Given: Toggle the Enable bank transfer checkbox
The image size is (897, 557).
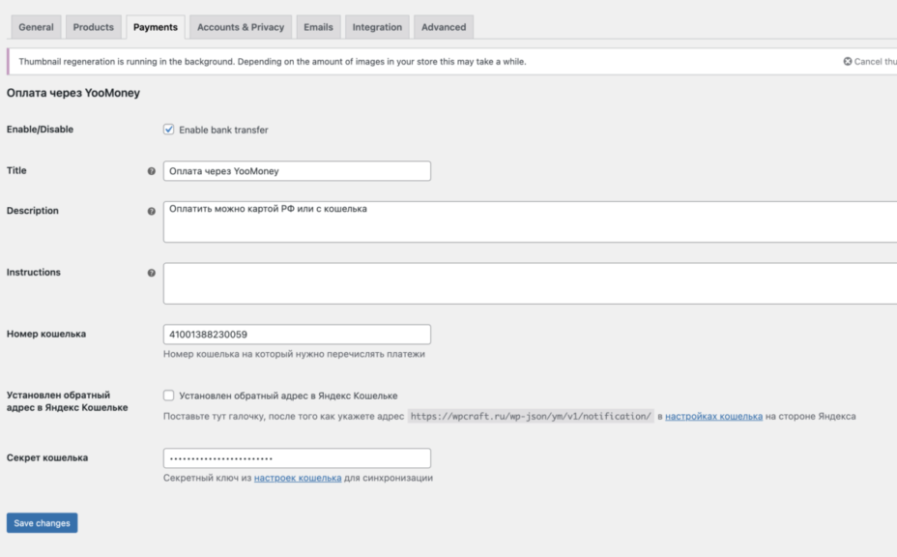Looking at the screenshot, I should (169, 130).
